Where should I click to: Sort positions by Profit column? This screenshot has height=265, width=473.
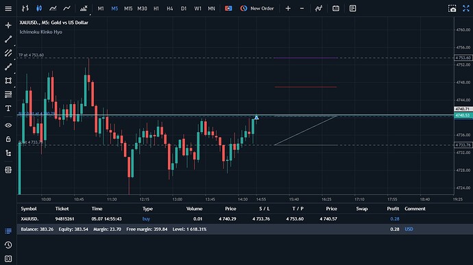[393, 209]
